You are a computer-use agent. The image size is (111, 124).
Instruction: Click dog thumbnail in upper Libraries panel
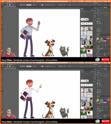(x=84, y=29)
